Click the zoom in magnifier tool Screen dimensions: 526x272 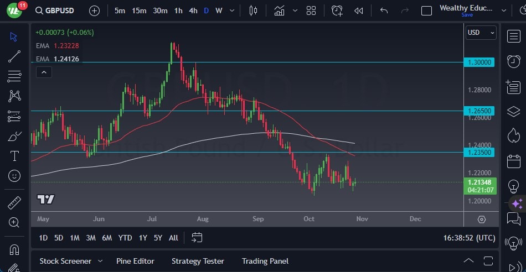click(14, 222)
